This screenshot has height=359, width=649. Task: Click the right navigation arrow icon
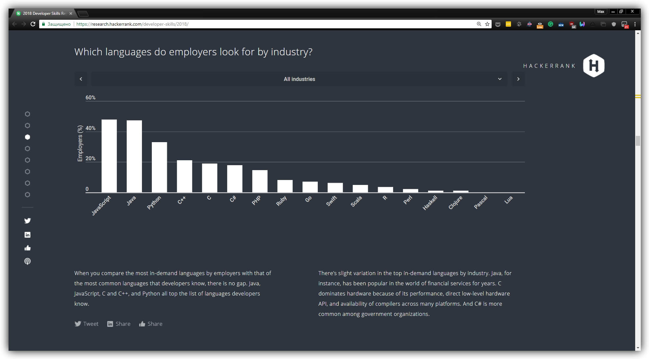point(519,79)
